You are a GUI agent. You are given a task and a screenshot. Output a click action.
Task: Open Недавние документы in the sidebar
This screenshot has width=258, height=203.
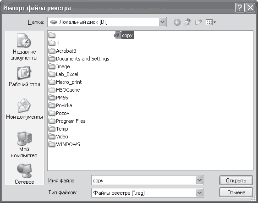(x=24, y=47)
